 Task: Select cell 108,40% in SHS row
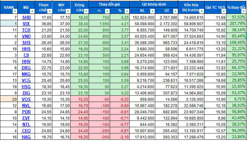click(237, 42)
